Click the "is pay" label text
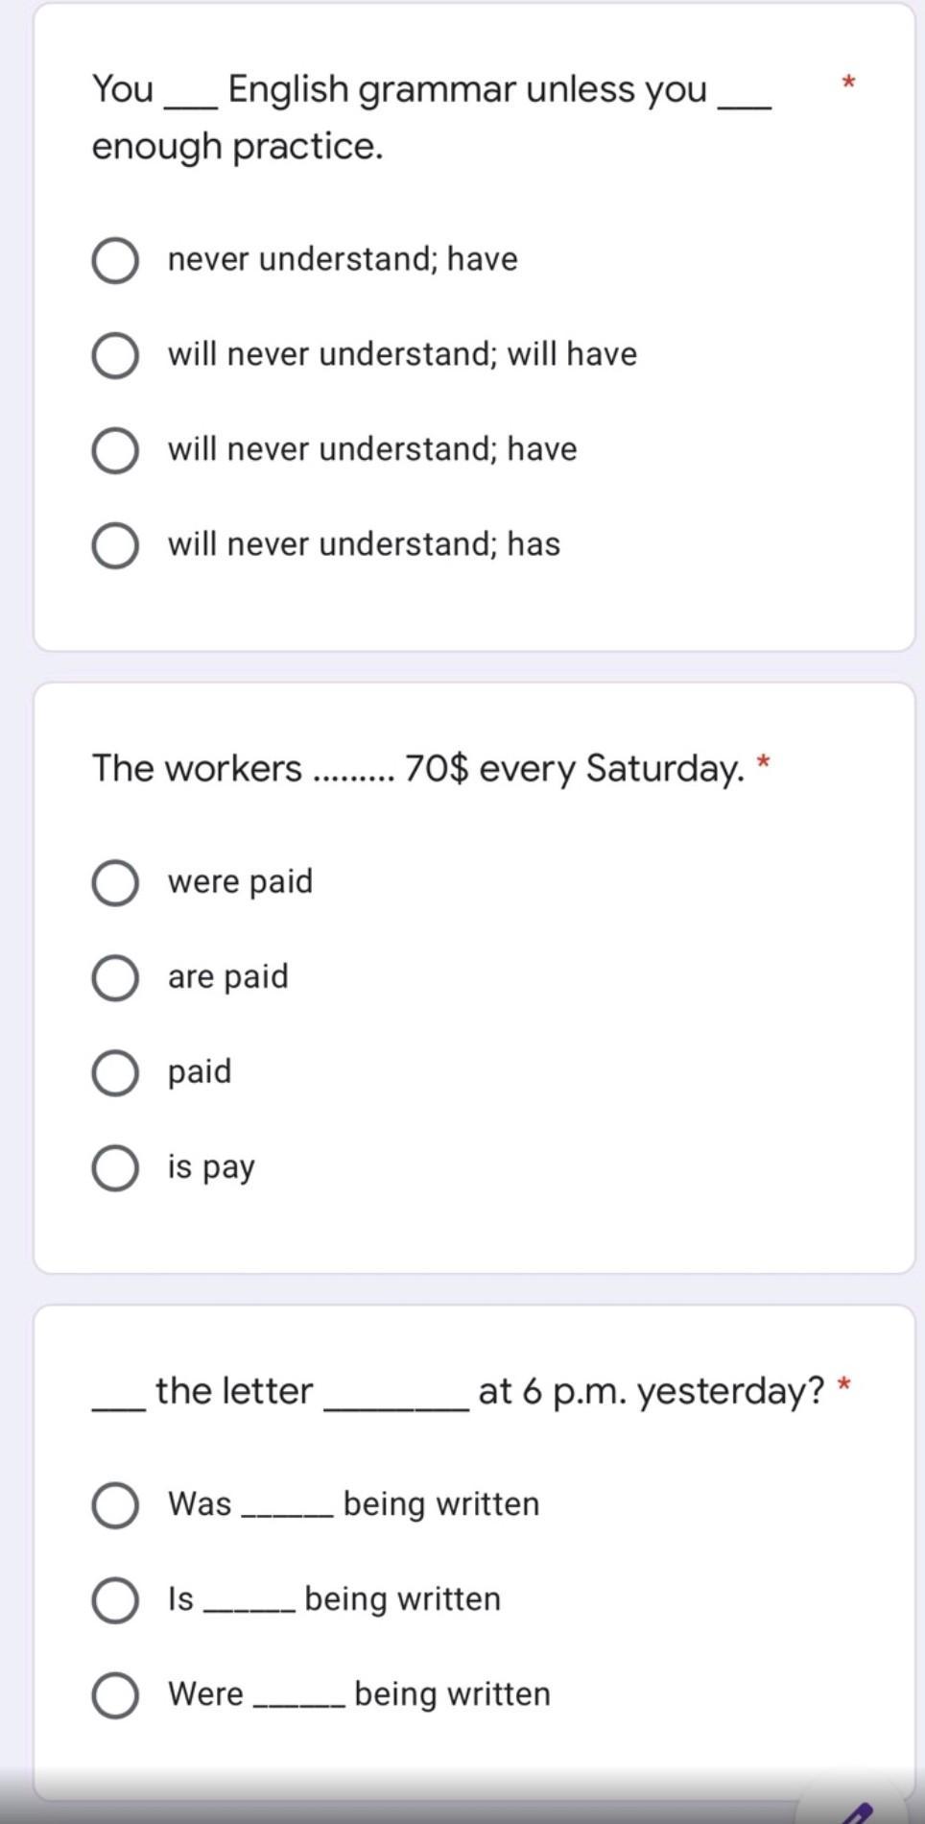 click(211, 1167)
